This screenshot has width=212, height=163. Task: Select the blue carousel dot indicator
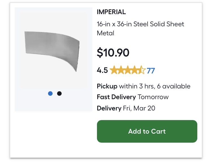click(x=50, y=94)
